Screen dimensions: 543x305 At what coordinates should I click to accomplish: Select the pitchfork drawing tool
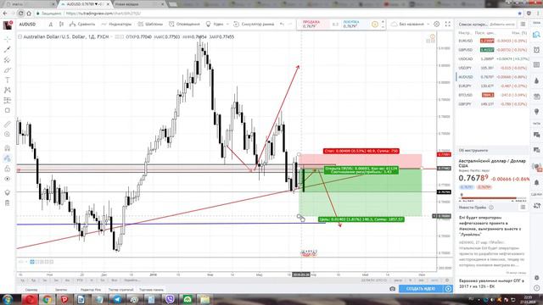pos(8,60)
